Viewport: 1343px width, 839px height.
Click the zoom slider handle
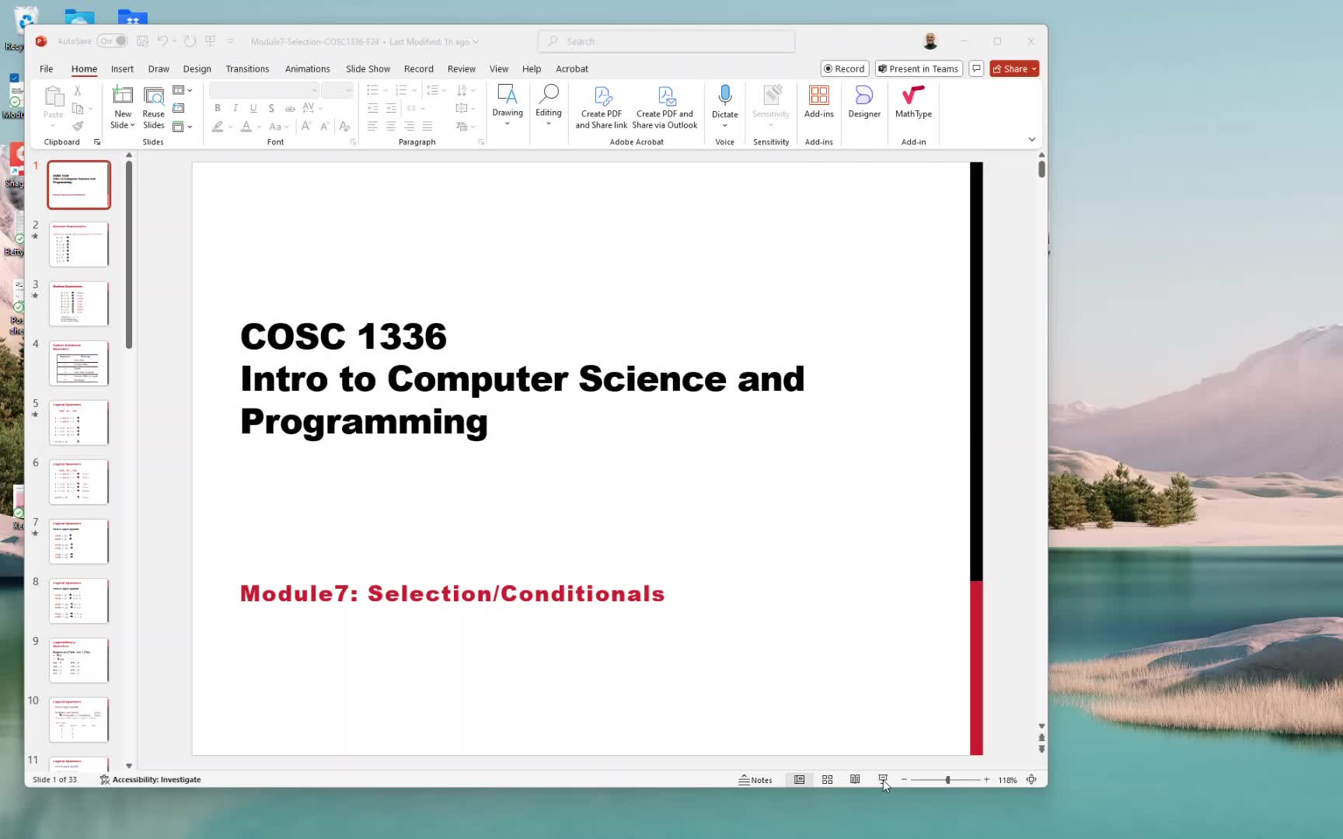pyautogui.click(x=947, y=779)
